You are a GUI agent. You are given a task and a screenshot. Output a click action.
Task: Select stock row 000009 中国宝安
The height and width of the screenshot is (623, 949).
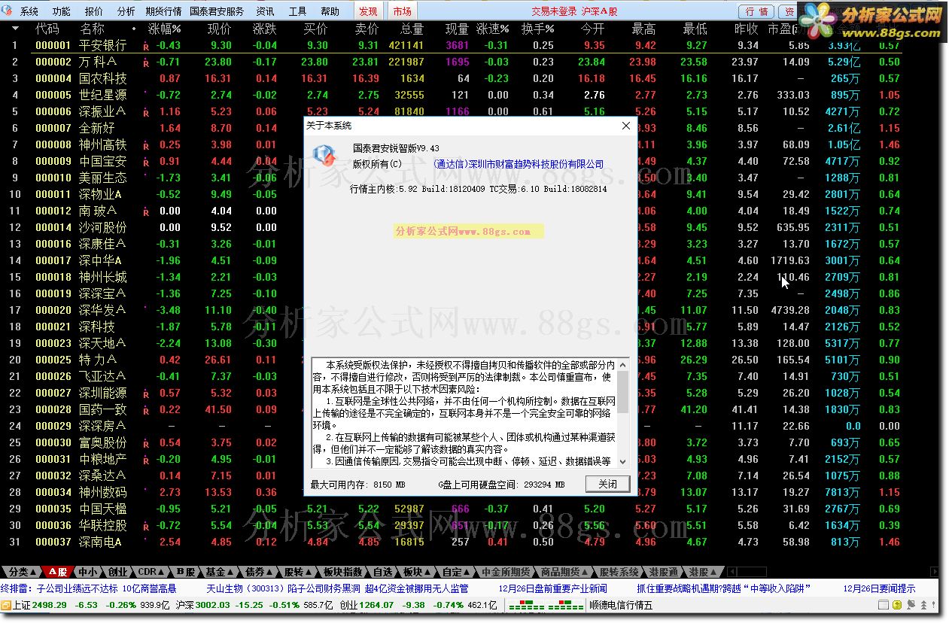coord(452,161)
